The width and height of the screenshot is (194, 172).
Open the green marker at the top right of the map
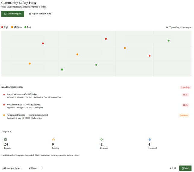coord(169,41)
